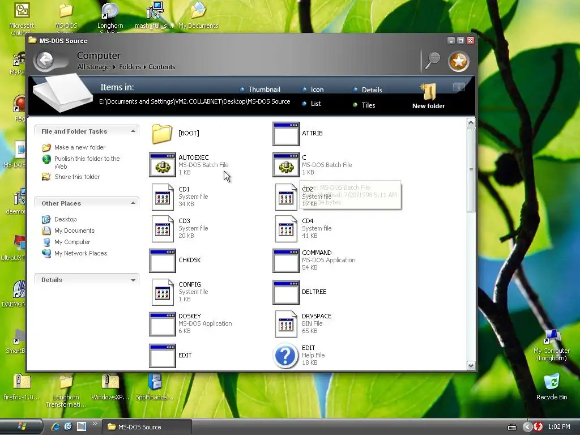Select the DOSKEY application icon
Screen dimensions: 580x435
[163, 324]
